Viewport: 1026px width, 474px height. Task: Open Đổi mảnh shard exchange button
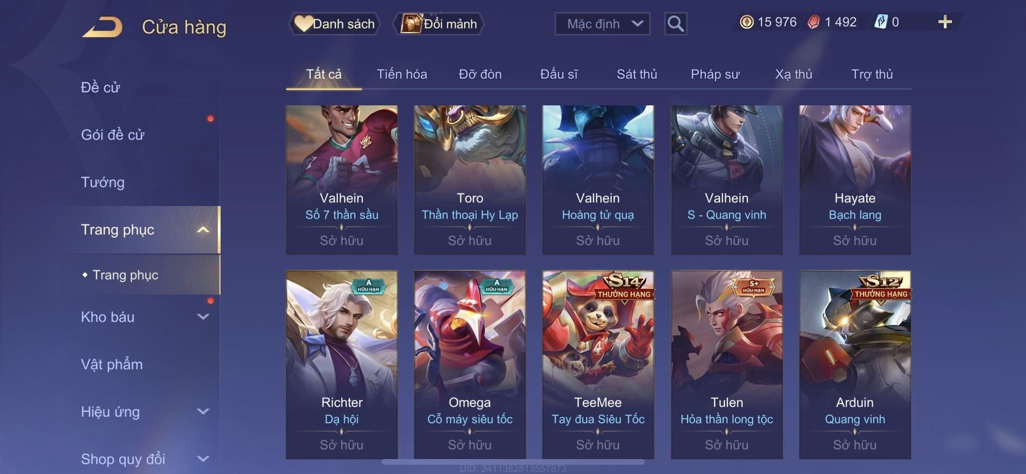(x=439, y=24)
